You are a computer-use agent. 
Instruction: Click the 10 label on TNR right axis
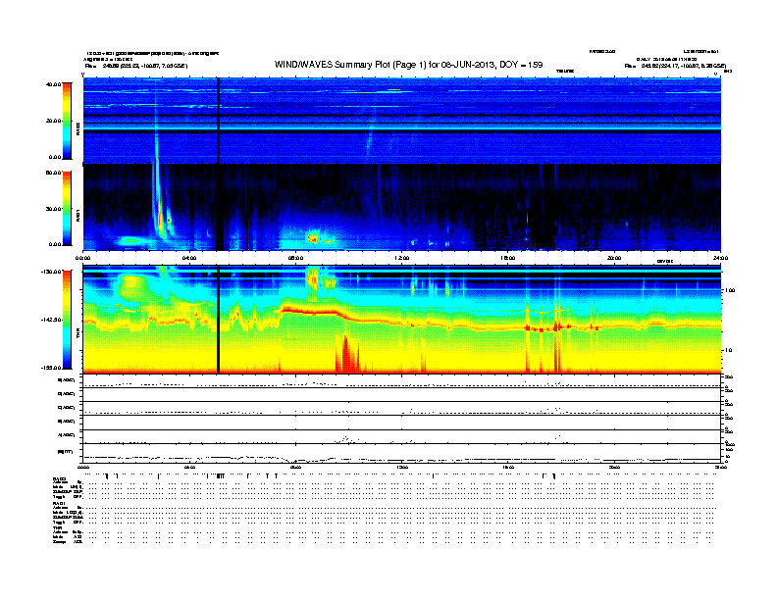[x=731, y=350]
